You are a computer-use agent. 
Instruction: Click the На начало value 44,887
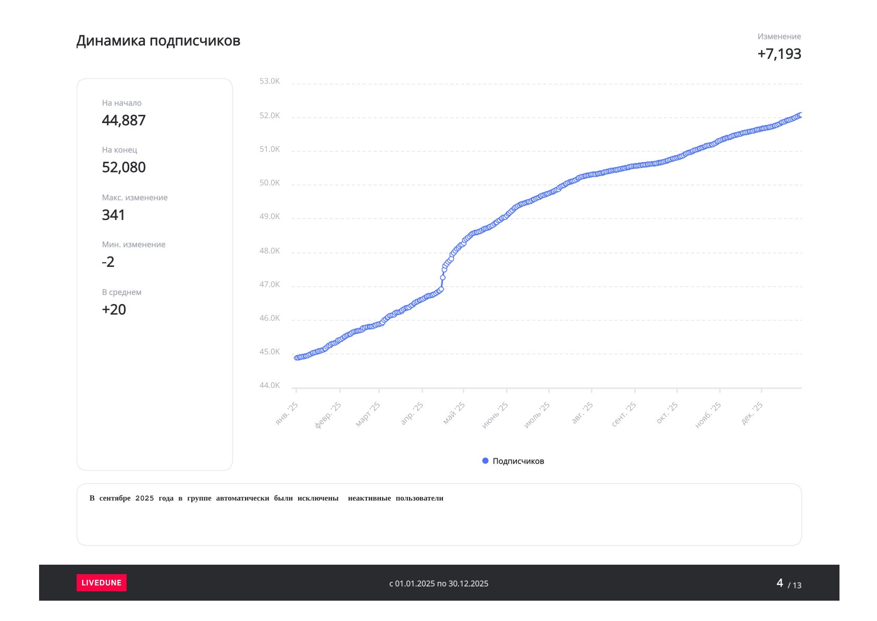(123, 120)
